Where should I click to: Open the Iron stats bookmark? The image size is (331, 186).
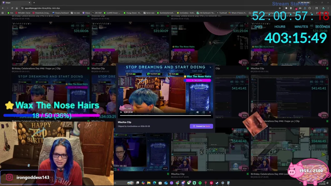pos(75,13)
